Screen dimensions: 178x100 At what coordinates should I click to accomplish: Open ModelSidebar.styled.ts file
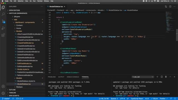click(26, 81)
